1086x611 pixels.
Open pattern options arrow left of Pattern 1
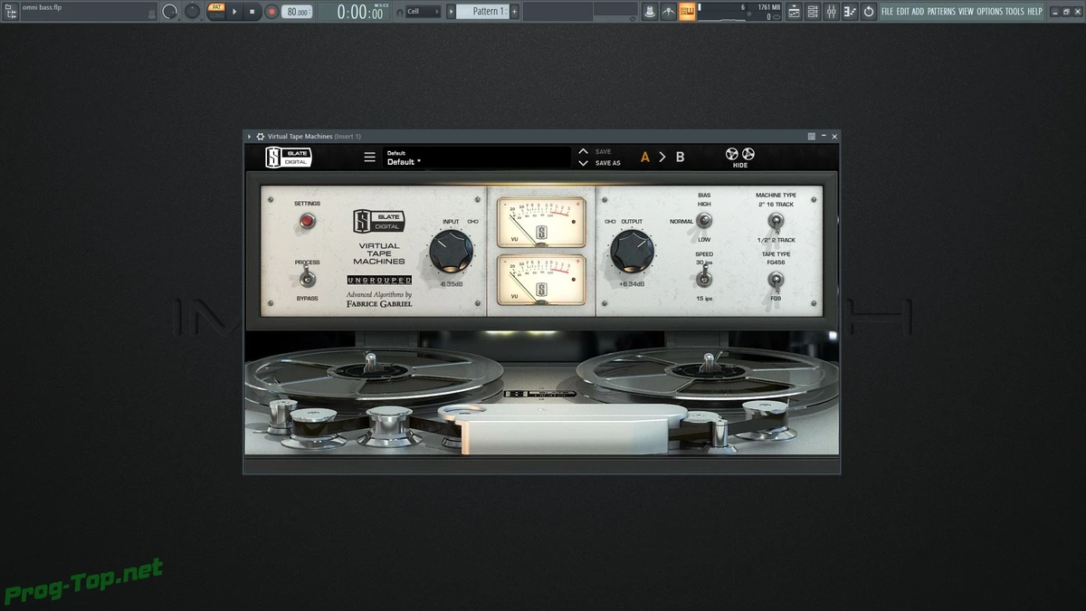coord(450,12)
